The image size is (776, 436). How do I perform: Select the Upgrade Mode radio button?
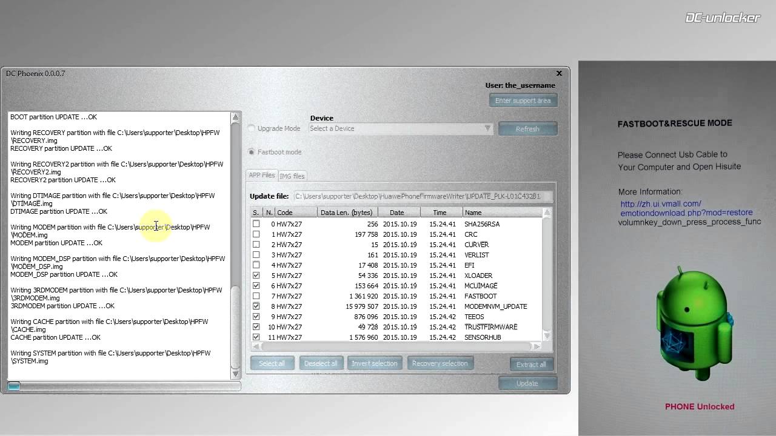point(252,128)
